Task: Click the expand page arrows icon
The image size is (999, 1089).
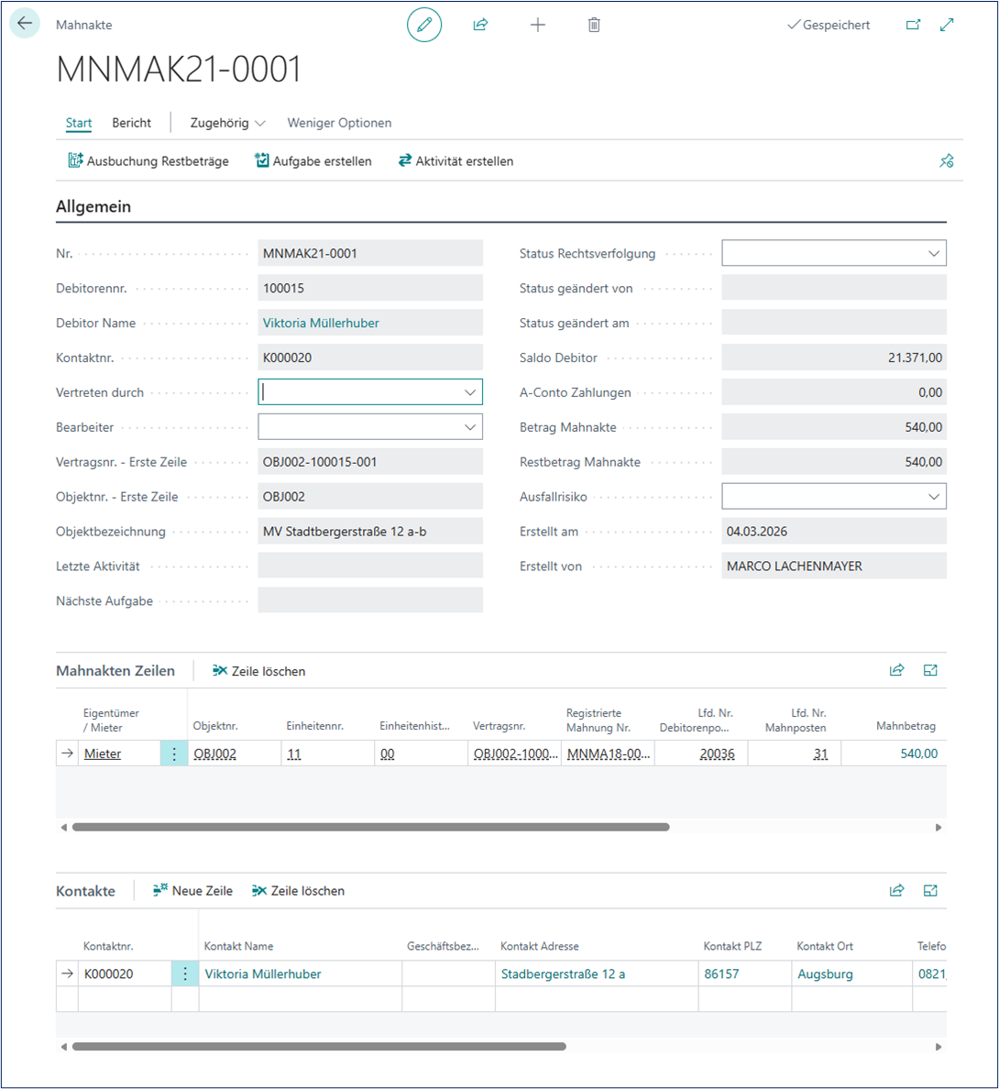Action: pyautogui.click(x=947, y=25)
